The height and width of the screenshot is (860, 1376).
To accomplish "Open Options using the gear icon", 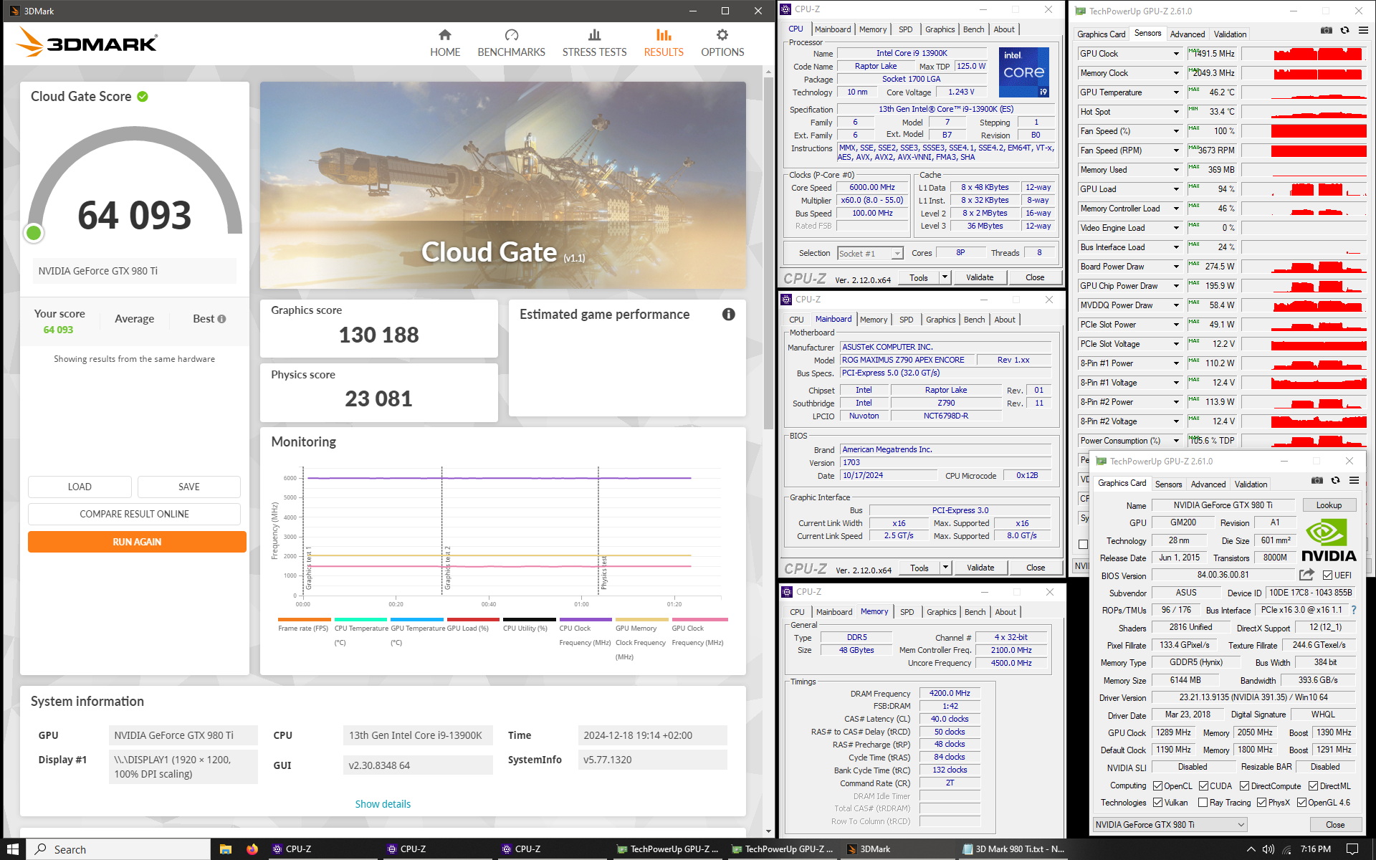I will tap(722, 35).
